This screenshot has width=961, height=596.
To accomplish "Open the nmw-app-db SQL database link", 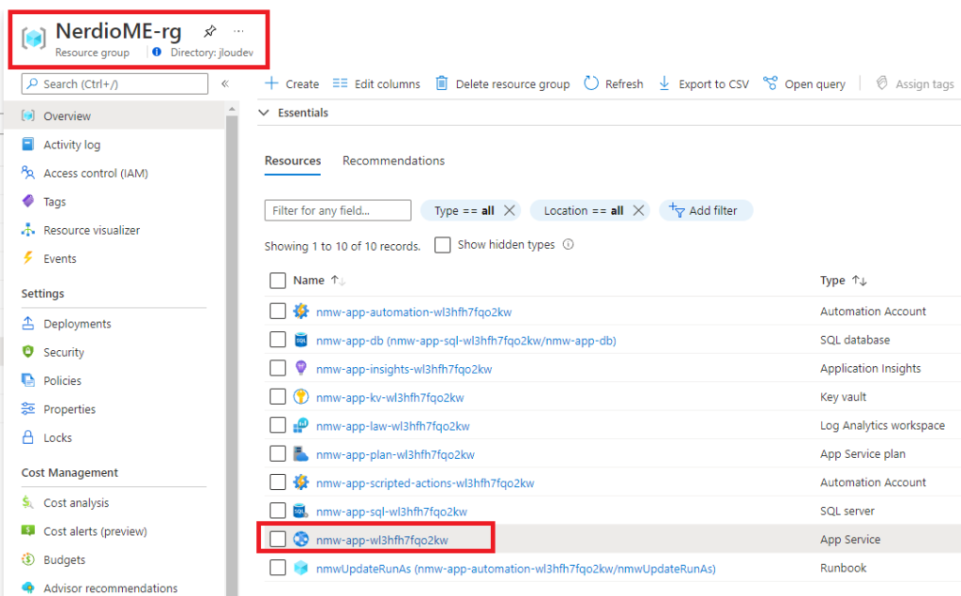I will pyautogui.click(x=465, y=341).
